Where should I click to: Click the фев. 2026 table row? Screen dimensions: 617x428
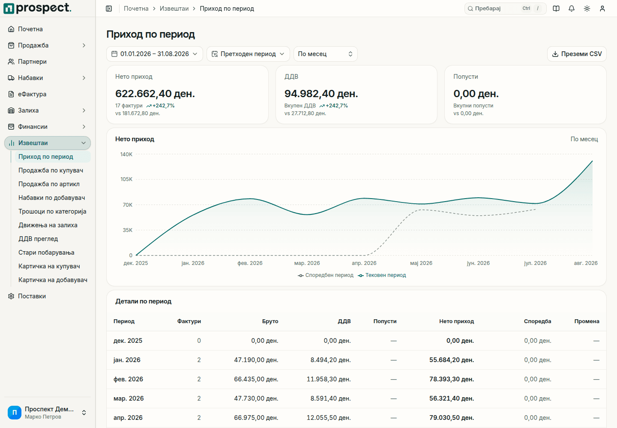click(x=356, y=379)
